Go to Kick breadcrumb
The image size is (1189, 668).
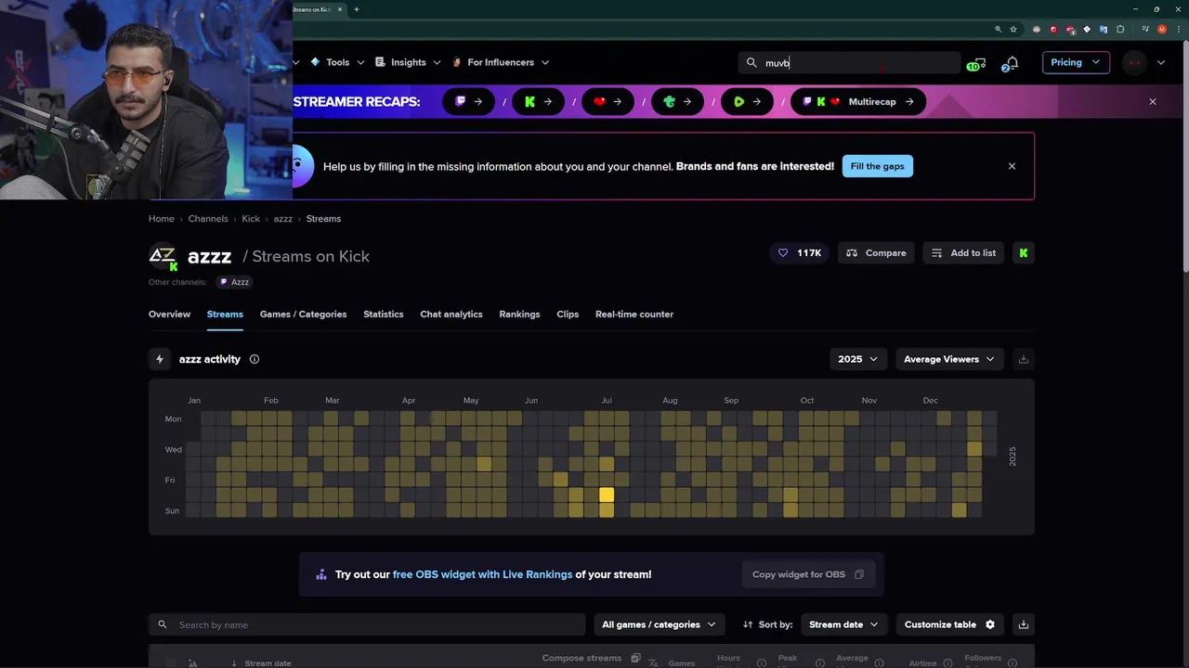251,219
